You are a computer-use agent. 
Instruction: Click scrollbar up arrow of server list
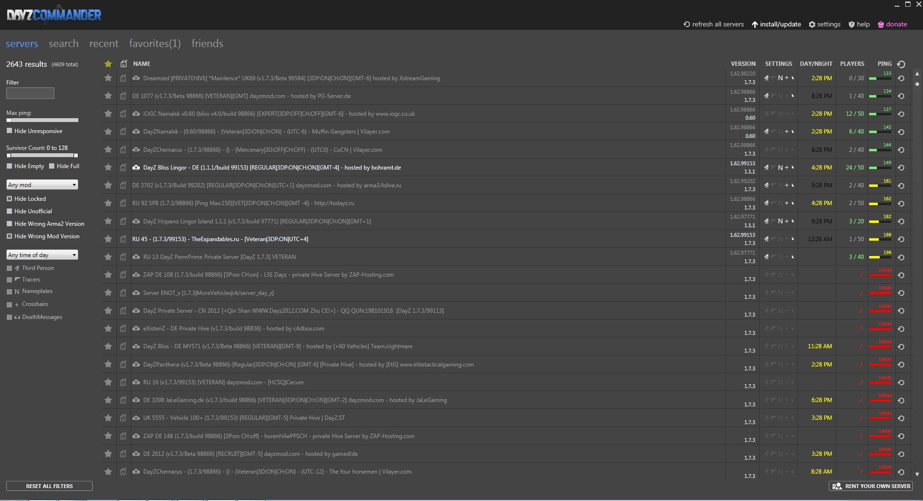(917, 73)
